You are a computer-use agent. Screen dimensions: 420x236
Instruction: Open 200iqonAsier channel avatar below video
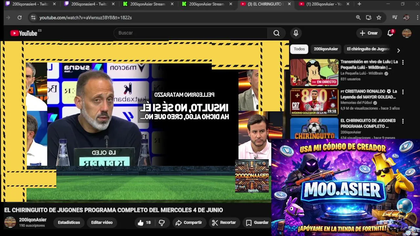pyautogui.click(x=10, y=222)
